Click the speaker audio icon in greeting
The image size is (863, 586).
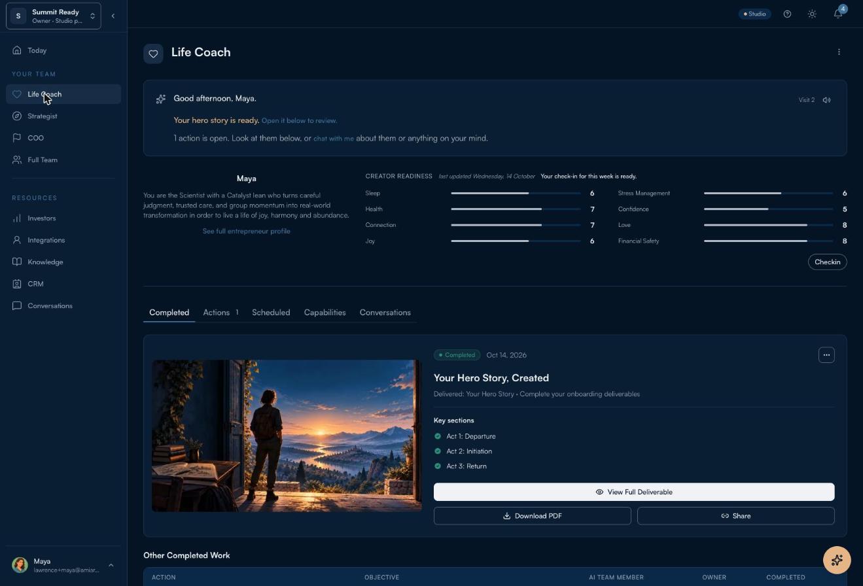pos(827,100)
